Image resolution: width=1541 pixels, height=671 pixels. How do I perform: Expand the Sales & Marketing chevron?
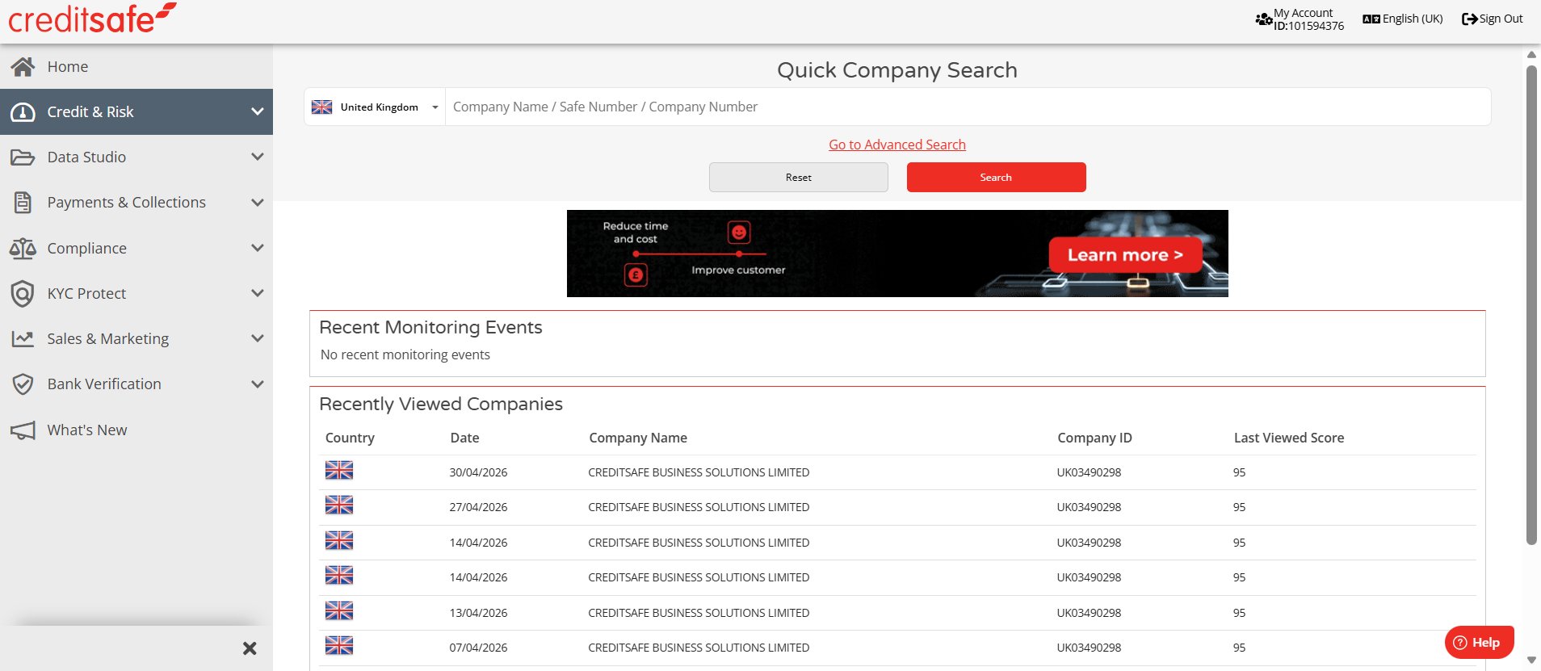257,338
